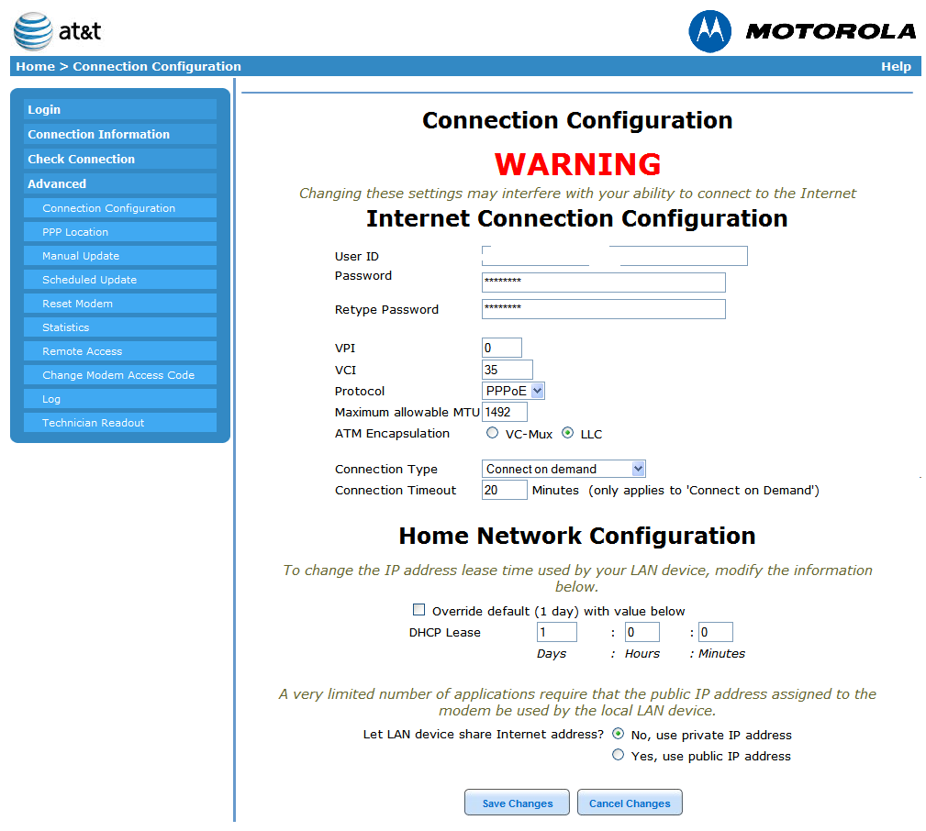Click the Motorola logo icon
Image resolution: width=926 pixels, height=831 pixels.
click(x=710, y=31)
